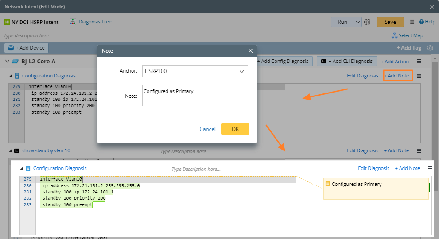Click description field of show standby vlan 10
This screenshot has height=239, width=439.
[185, 151]
